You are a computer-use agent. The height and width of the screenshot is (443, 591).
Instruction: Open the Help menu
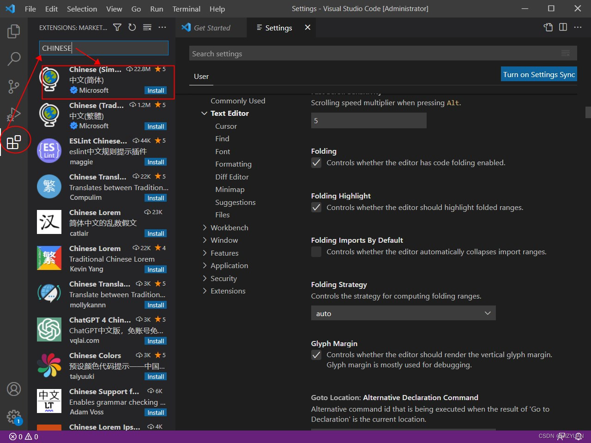pos(217,9)
